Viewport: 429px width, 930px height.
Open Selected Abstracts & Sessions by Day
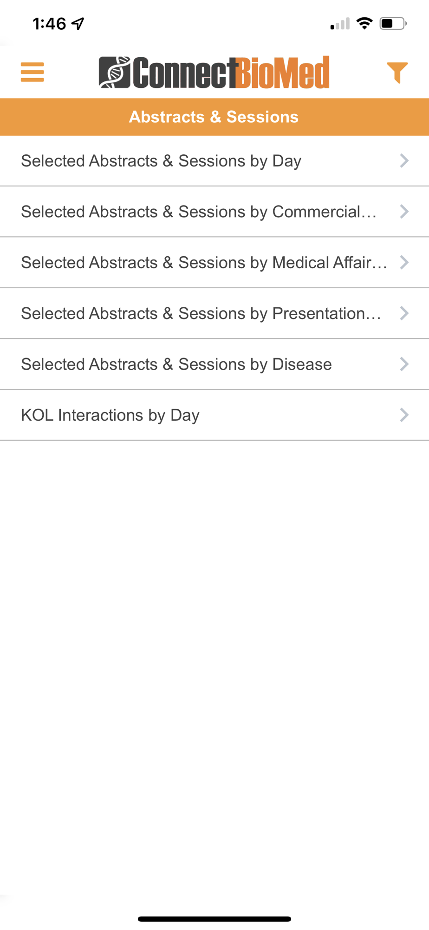pos(161,161)
